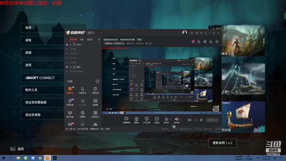The height and width of the screenshot is (161, 286).
Task: Click 修改 next to stream title
Action: pos(139,39)
